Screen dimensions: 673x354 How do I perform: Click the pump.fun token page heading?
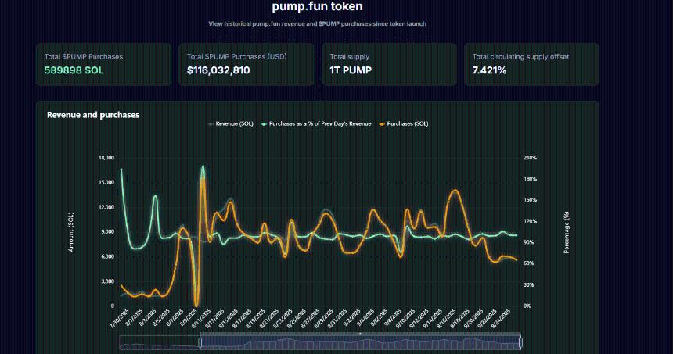point(317,7)
